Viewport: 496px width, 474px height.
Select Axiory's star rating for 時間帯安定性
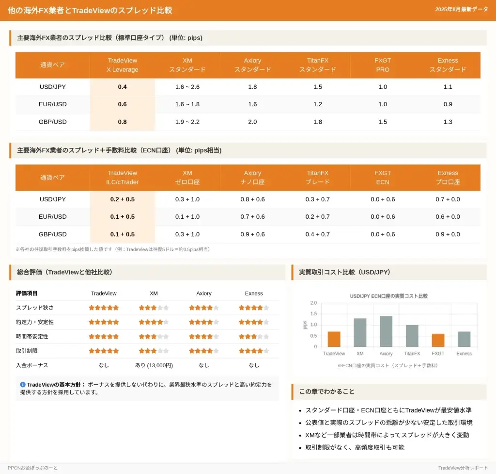click(x=204, y=337)
